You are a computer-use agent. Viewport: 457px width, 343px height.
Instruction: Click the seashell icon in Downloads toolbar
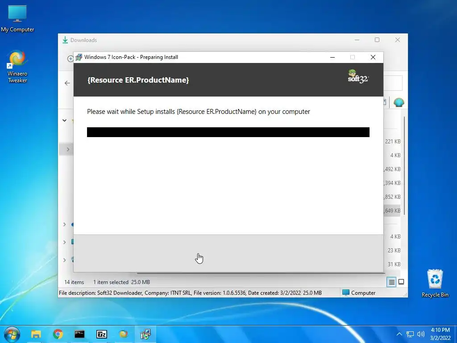pos(399,102)
